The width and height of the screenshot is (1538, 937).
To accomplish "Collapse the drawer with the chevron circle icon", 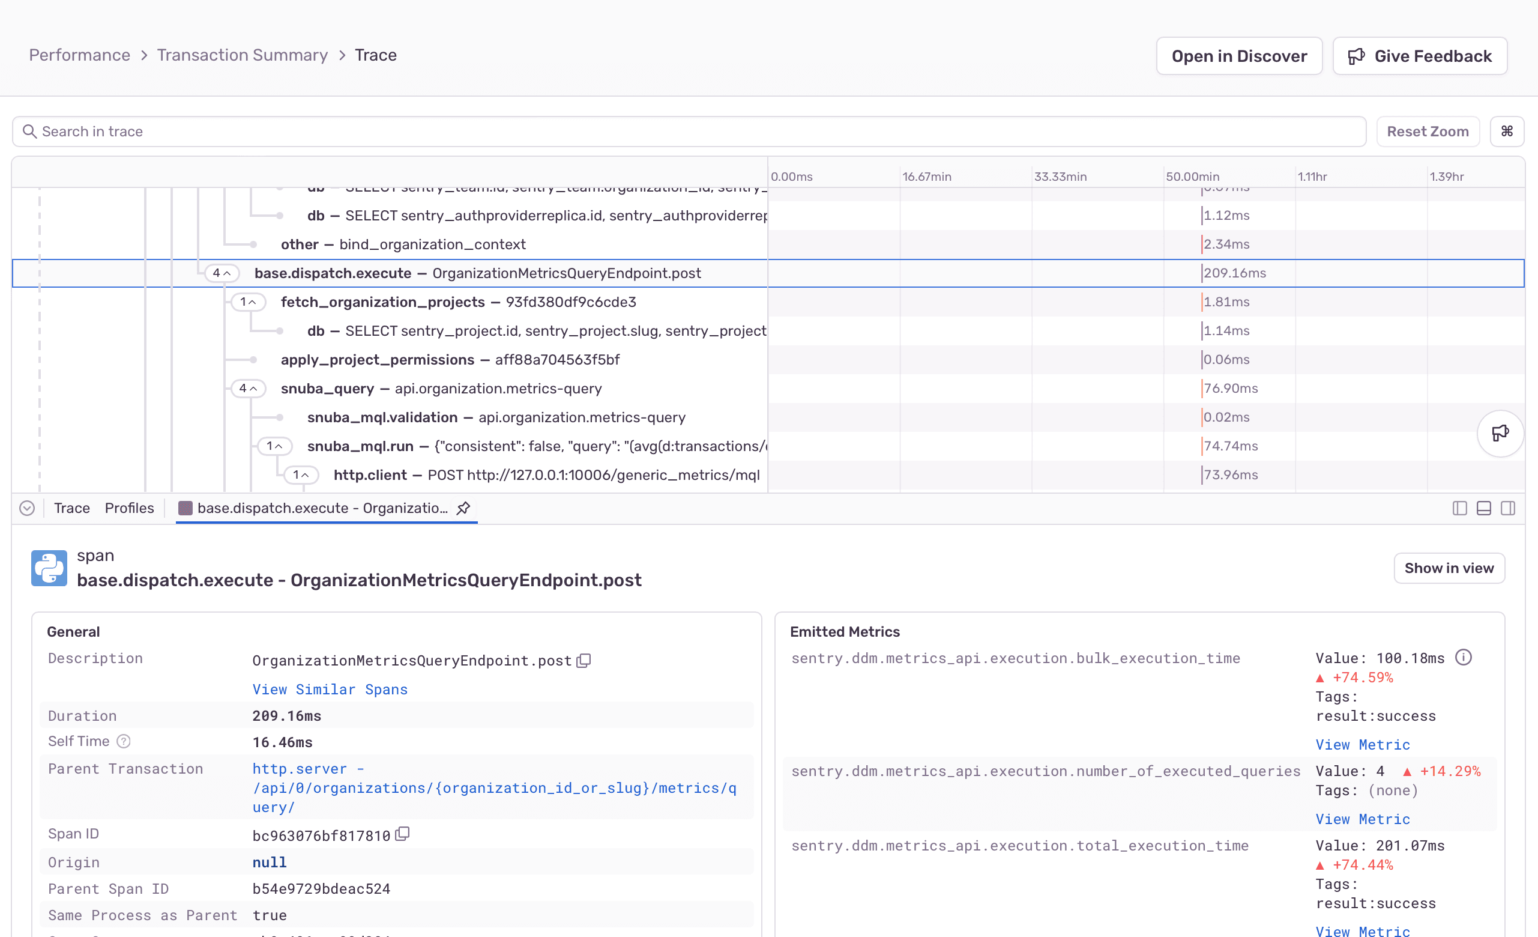I will (x=27, y=508).
